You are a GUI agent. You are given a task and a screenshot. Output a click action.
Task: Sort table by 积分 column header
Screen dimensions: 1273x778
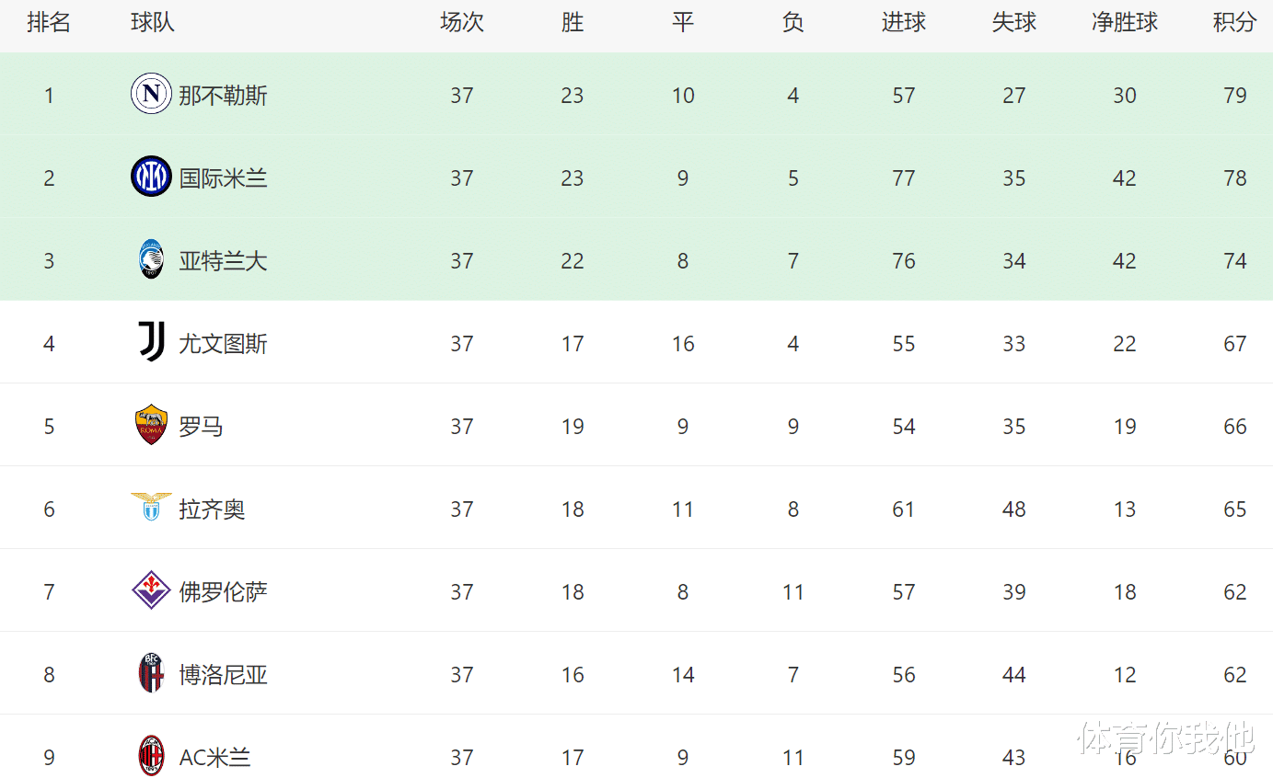1234,23
